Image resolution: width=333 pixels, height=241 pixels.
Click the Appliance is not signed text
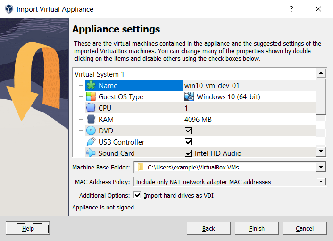tap(103, 207)
